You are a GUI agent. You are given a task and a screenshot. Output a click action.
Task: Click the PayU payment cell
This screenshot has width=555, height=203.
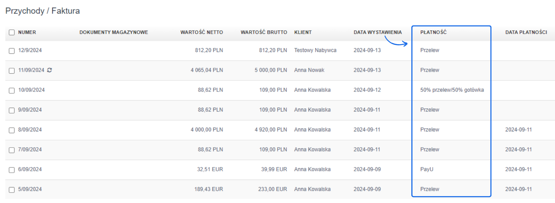coord(427,170)
